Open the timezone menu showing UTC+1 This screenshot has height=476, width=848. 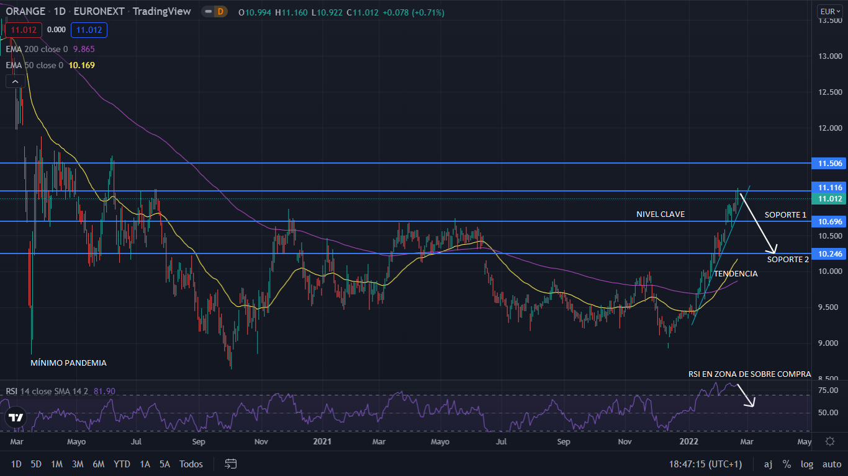pyautogui.click(x=705, y=464)
